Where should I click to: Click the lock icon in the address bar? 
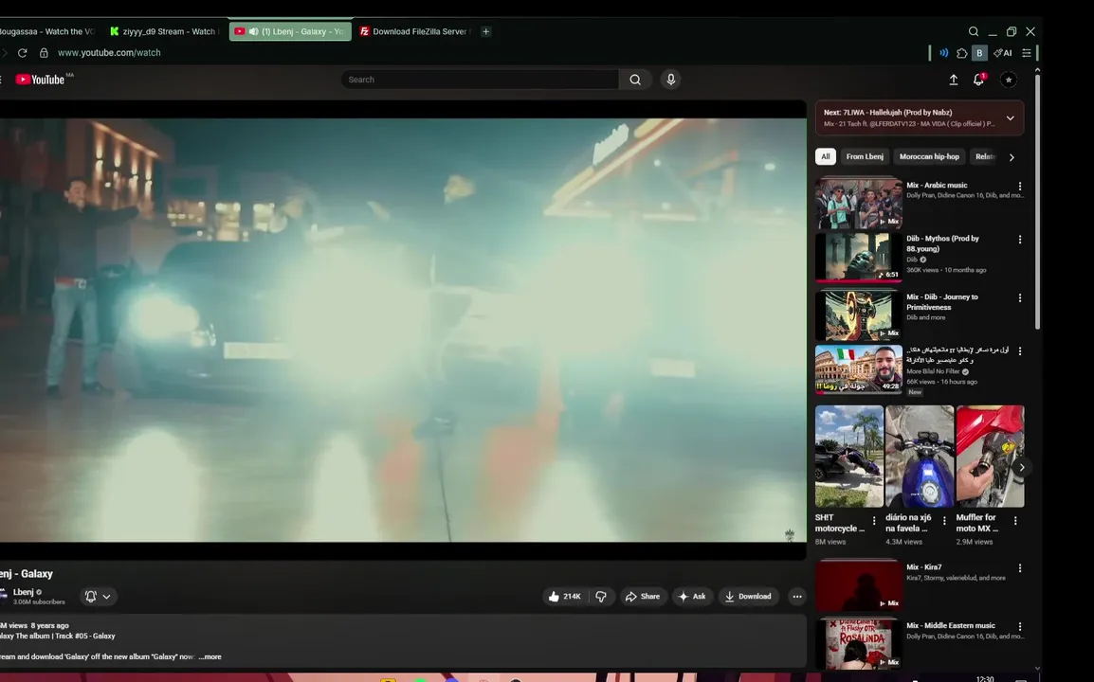[x=44, y=53]
